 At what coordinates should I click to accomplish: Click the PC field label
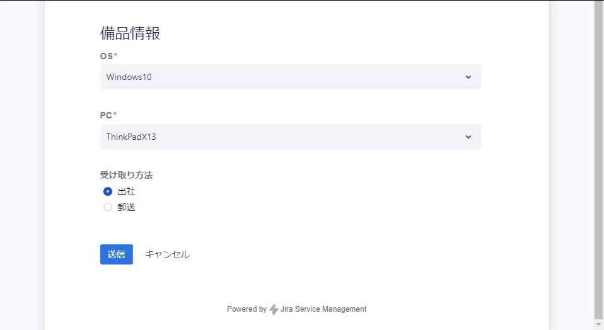coord(106,115)
